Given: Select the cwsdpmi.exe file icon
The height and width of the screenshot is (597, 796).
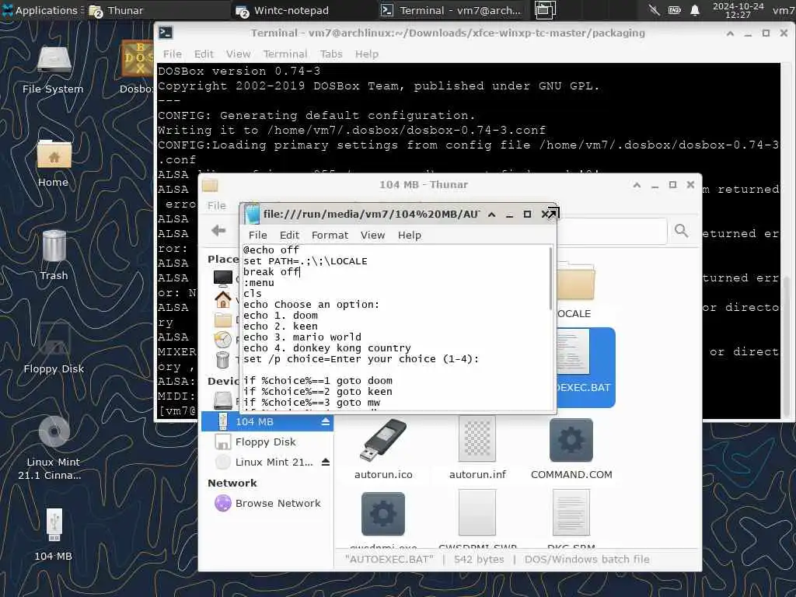Looking at the screenshot, I should click(x=383, y=514).
